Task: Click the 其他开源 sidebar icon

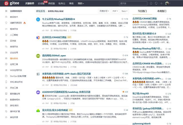Action: [6, 117]
